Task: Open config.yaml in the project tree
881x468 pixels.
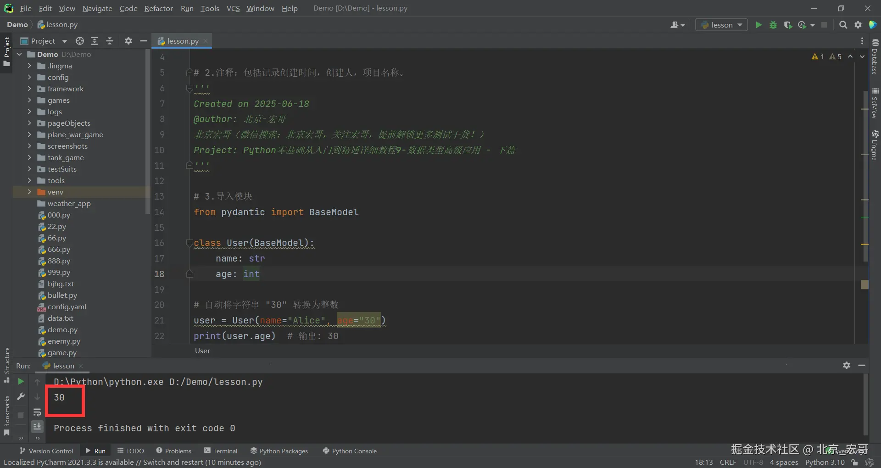Action: tap(62, 306)
